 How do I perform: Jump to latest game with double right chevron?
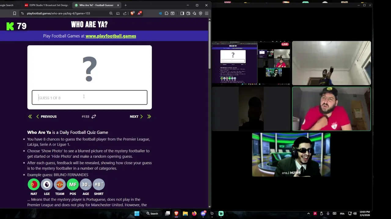pos(149,116)
